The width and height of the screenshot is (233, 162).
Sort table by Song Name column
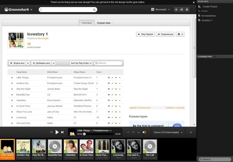tap(30, 72)
